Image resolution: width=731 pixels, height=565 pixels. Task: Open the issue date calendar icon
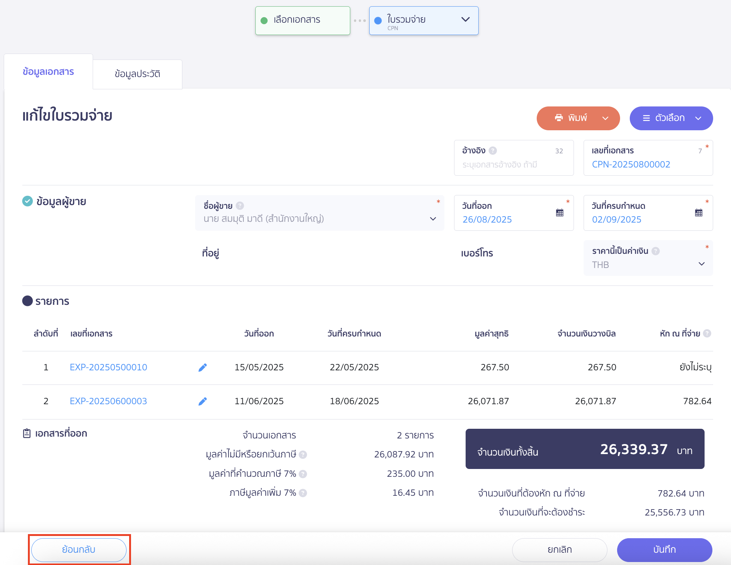(559, 213)
